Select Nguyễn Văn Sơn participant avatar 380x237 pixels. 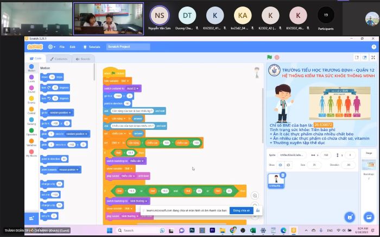[160, 15]
